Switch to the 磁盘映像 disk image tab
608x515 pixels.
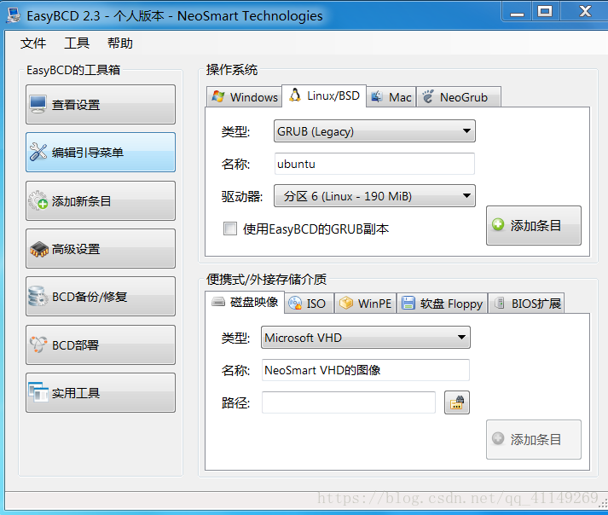click(x=245, y=302)
